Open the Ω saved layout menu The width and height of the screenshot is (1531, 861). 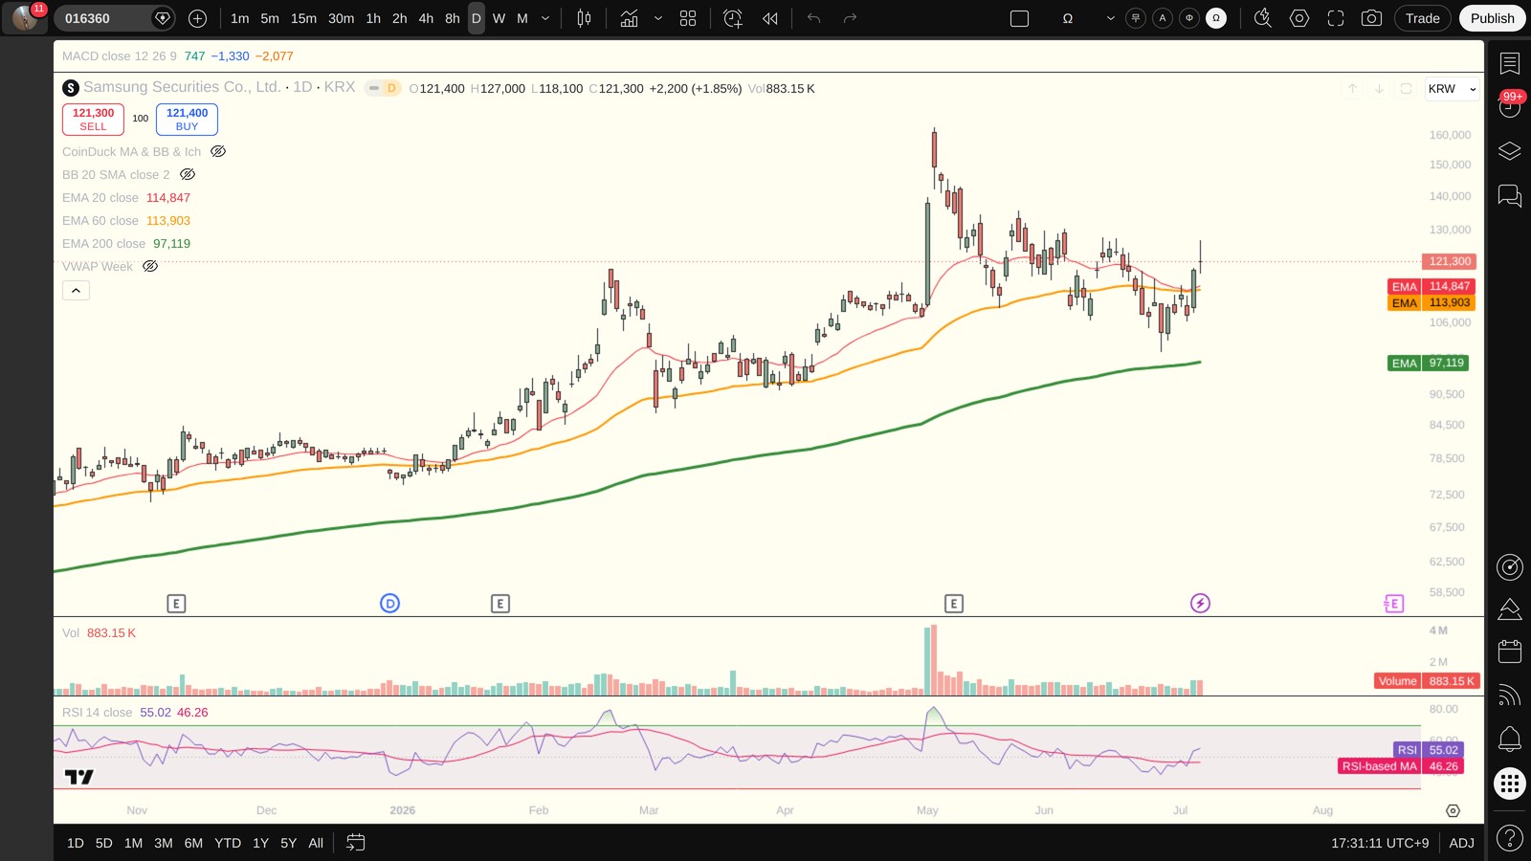1068,18
